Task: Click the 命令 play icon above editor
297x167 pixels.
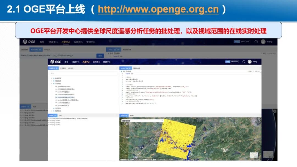Action: (x=122, y=71)
